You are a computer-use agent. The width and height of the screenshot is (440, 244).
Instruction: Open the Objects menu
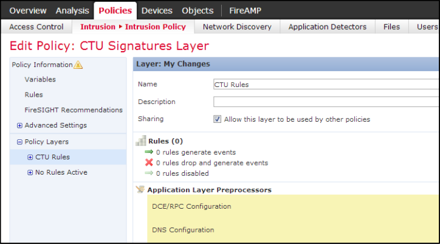point(198,11)
